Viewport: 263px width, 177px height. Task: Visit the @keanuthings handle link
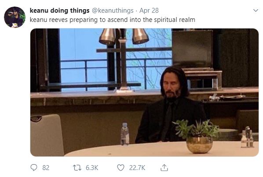point(113,11)
